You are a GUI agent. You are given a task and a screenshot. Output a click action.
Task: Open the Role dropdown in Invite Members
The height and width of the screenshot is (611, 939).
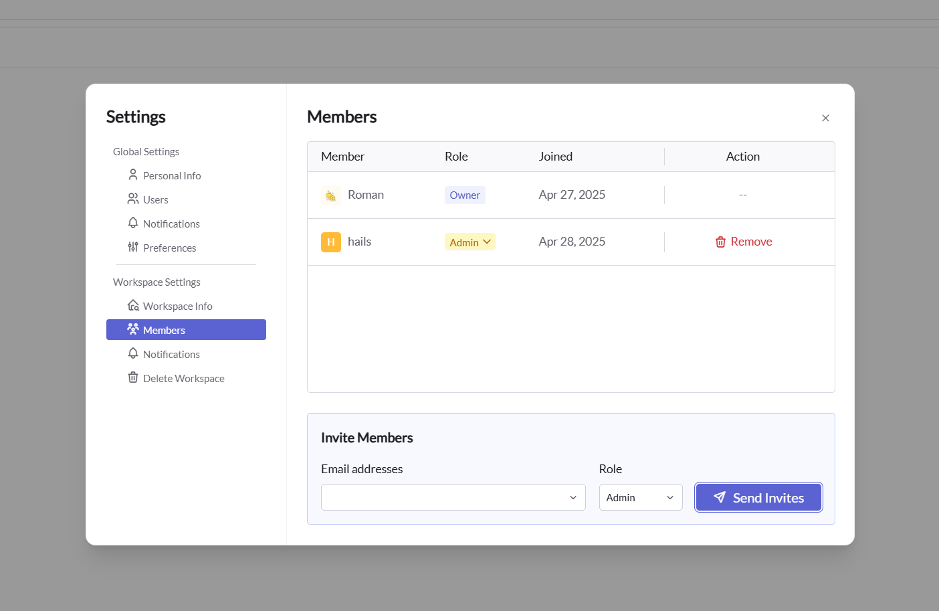641,497
